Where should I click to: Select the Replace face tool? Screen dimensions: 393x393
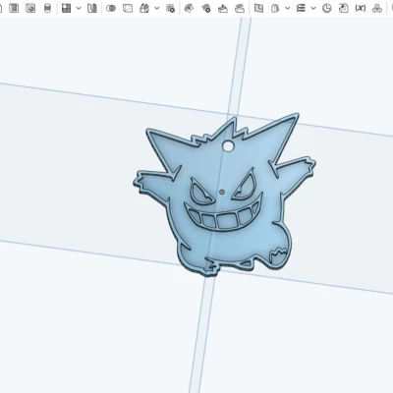pyautogui.click(x=240, y=8)
